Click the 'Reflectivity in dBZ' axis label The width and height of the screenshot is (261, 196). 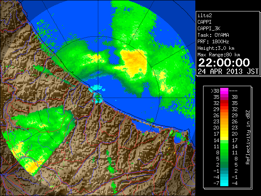(x=248, y=137)
